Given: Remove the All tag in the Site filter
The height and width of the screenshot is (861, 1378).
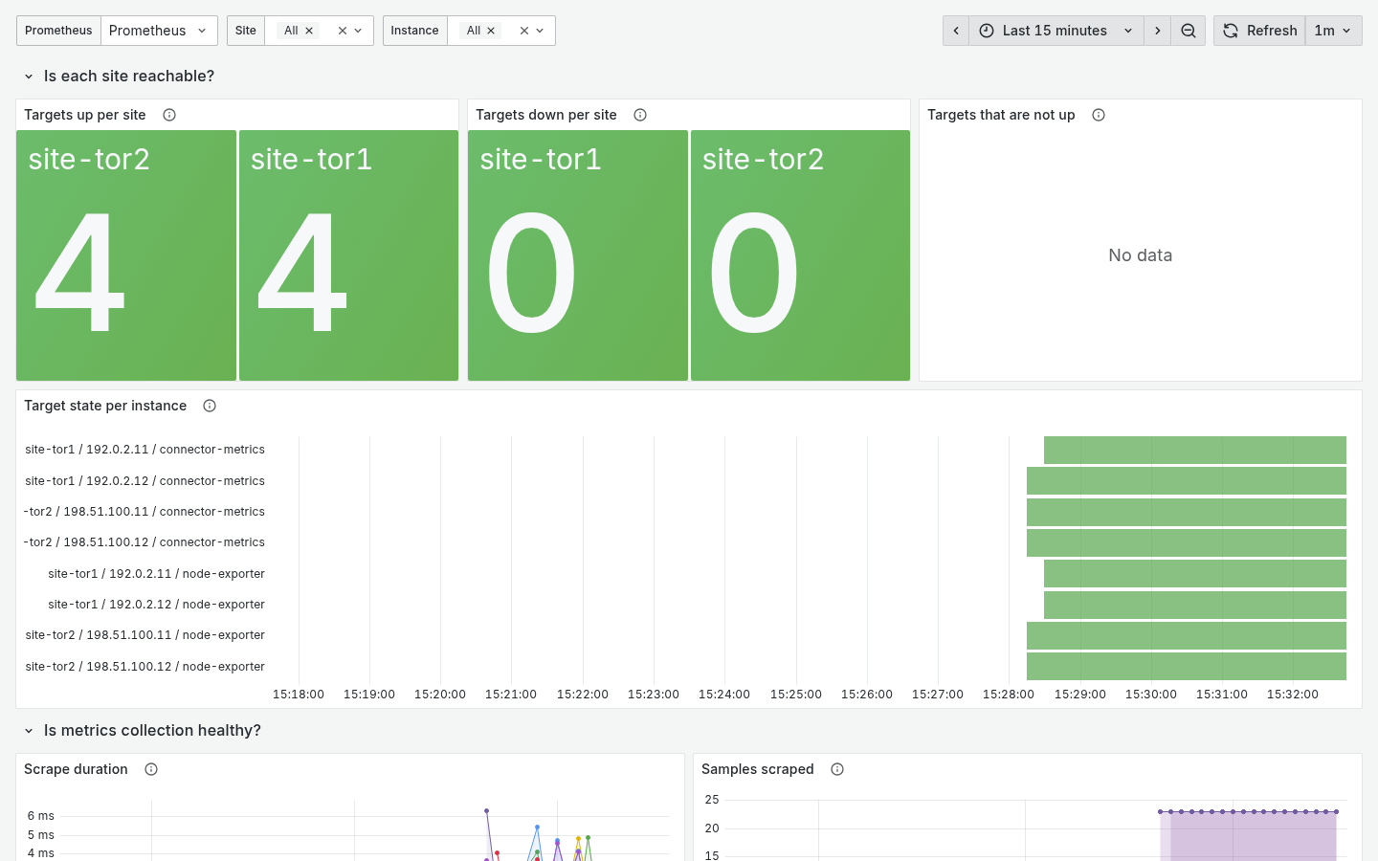Looking at the screenshot, I should [309, 31].
